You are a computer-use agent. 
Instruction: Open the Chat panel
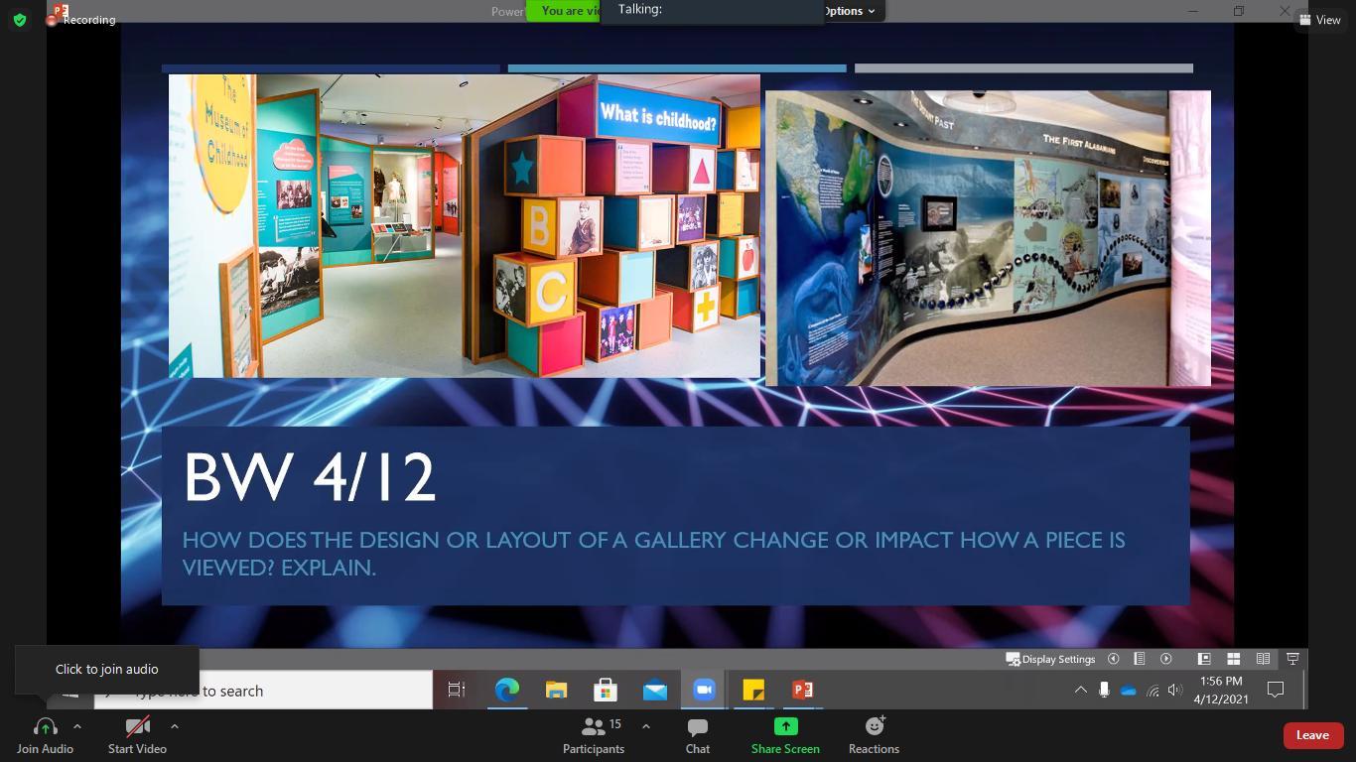coord(698,735)
